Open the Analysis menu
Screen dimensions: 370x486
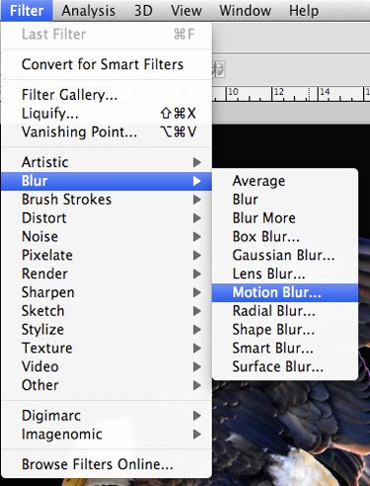coord(88,11)
